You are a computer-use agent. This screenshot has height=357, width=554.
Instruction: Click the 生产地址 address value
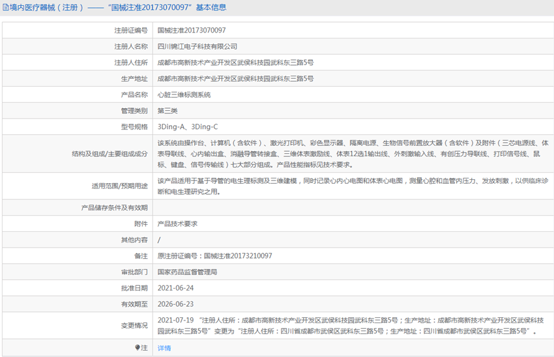coord(235,78)
